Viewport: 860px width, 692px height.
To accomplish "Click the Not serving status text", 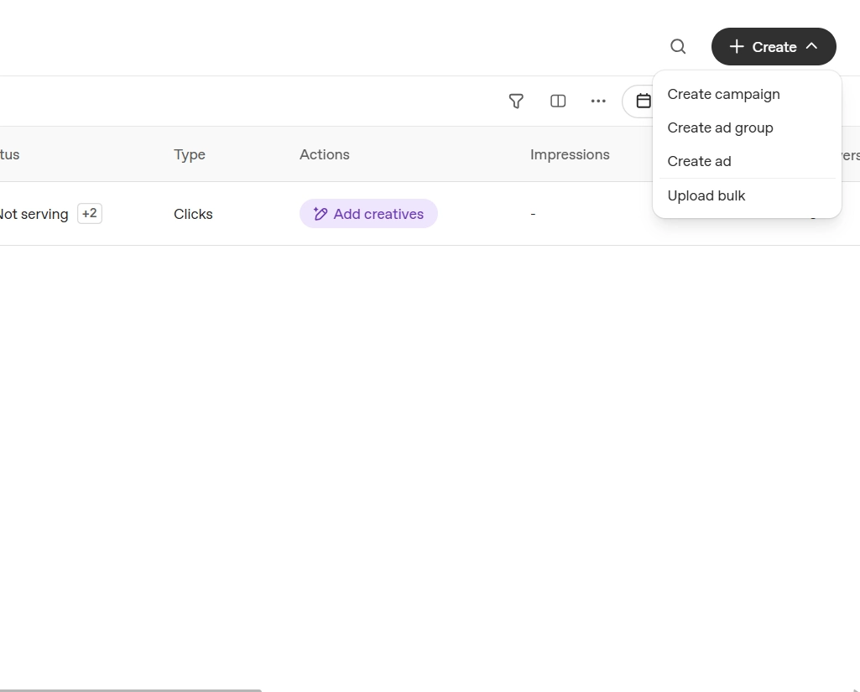I will tap(34, 214).
